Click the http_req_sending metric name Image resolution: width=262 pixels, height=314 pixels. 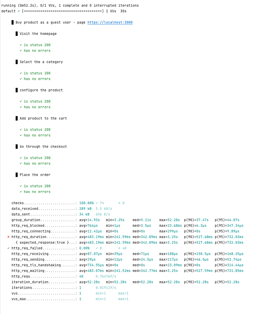pos(28,259)
